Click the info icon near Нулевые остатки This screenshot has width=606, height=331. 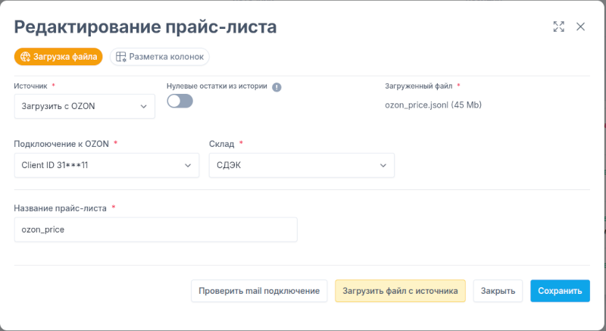coord(276,87)
